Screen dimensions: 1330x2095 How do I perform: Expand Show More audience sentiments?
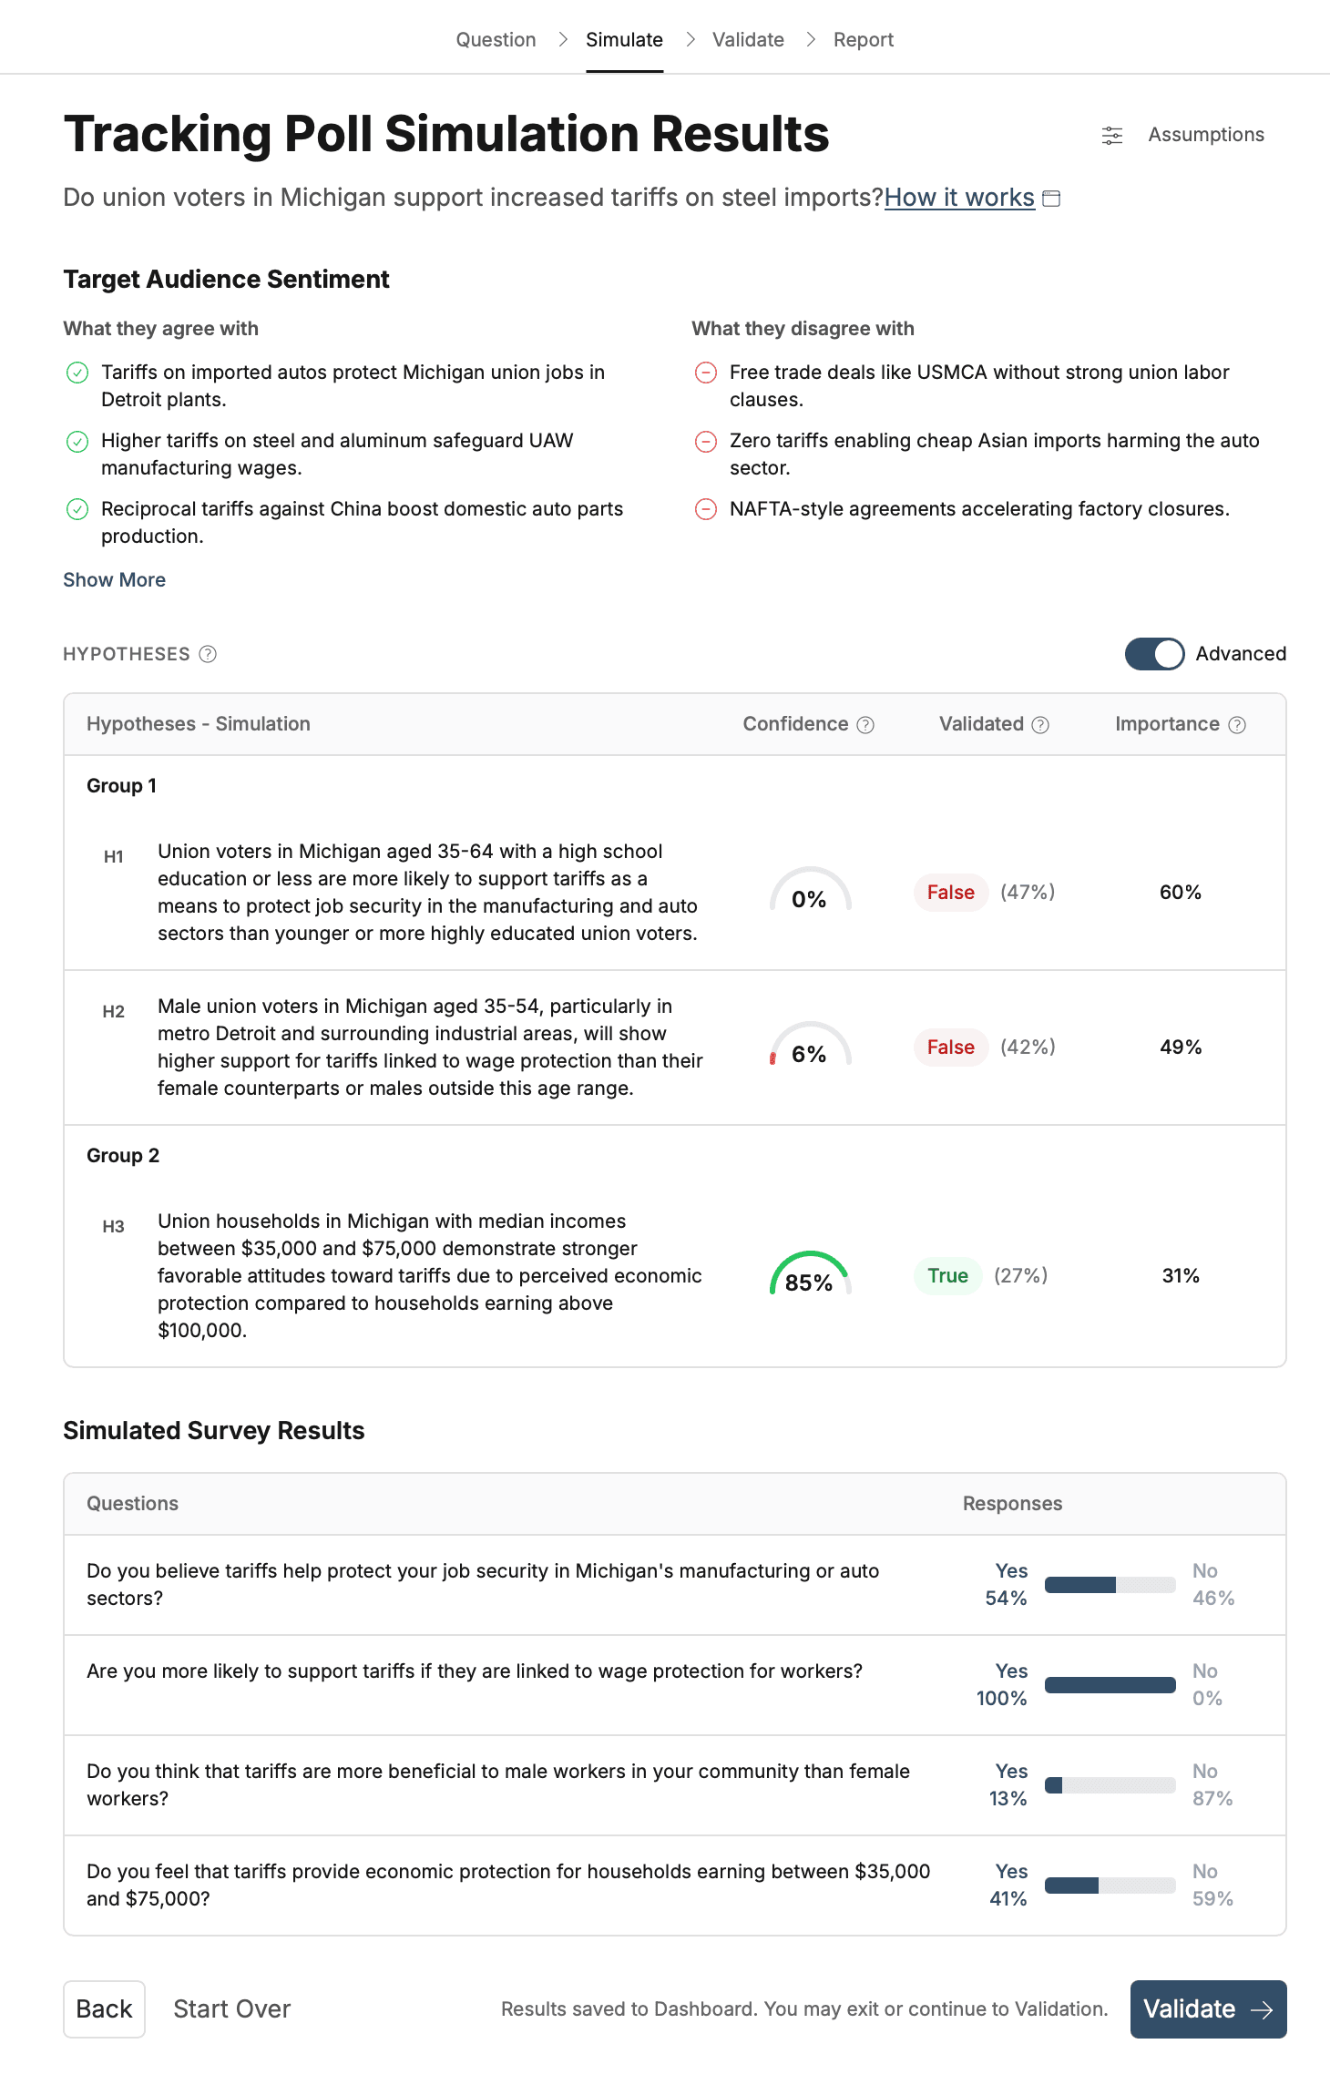[114, 579]
